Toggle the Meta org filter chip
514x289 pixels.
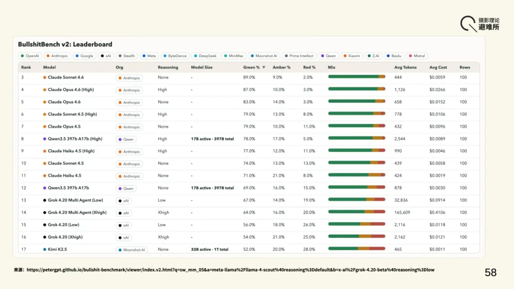pos(149,56)
